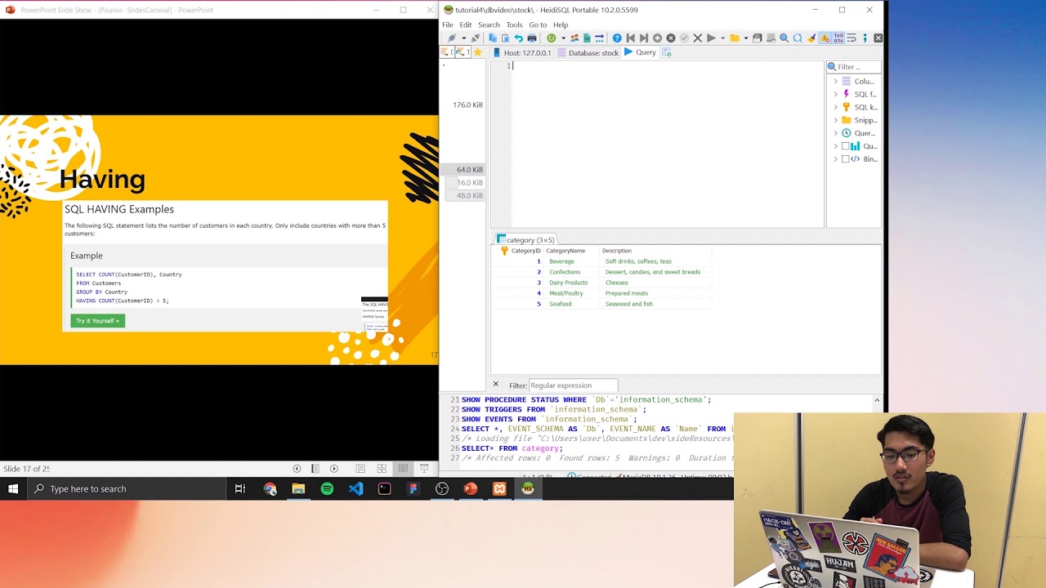The width and height of the screenshot is (1046, 588).
Task: Open the help question mark icon
Action: pyautogui.click(x=617, y=38)
